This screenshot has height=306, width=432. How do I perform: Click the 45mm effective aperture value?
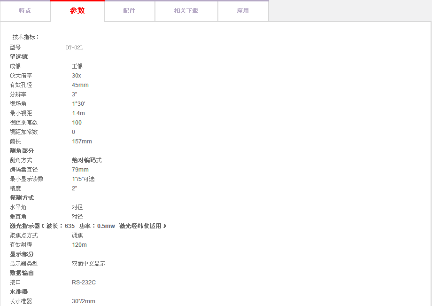[80, 85]
